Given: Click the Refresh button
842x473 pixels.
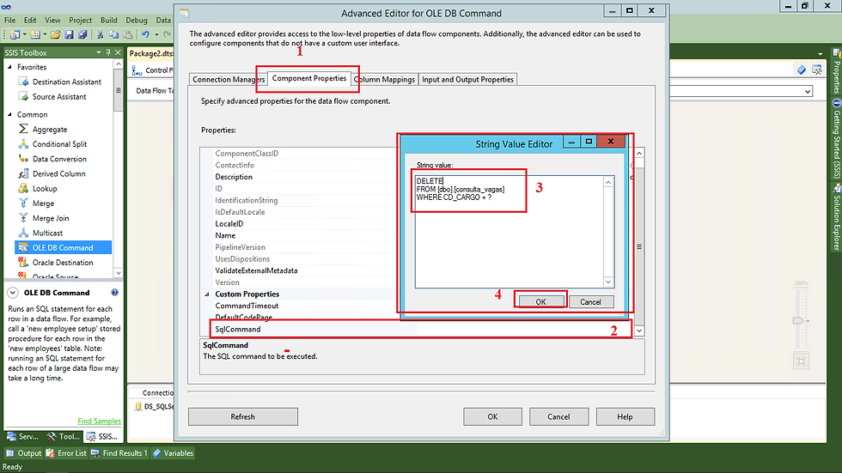Looking at the screenshot, I should pos(242,416).
